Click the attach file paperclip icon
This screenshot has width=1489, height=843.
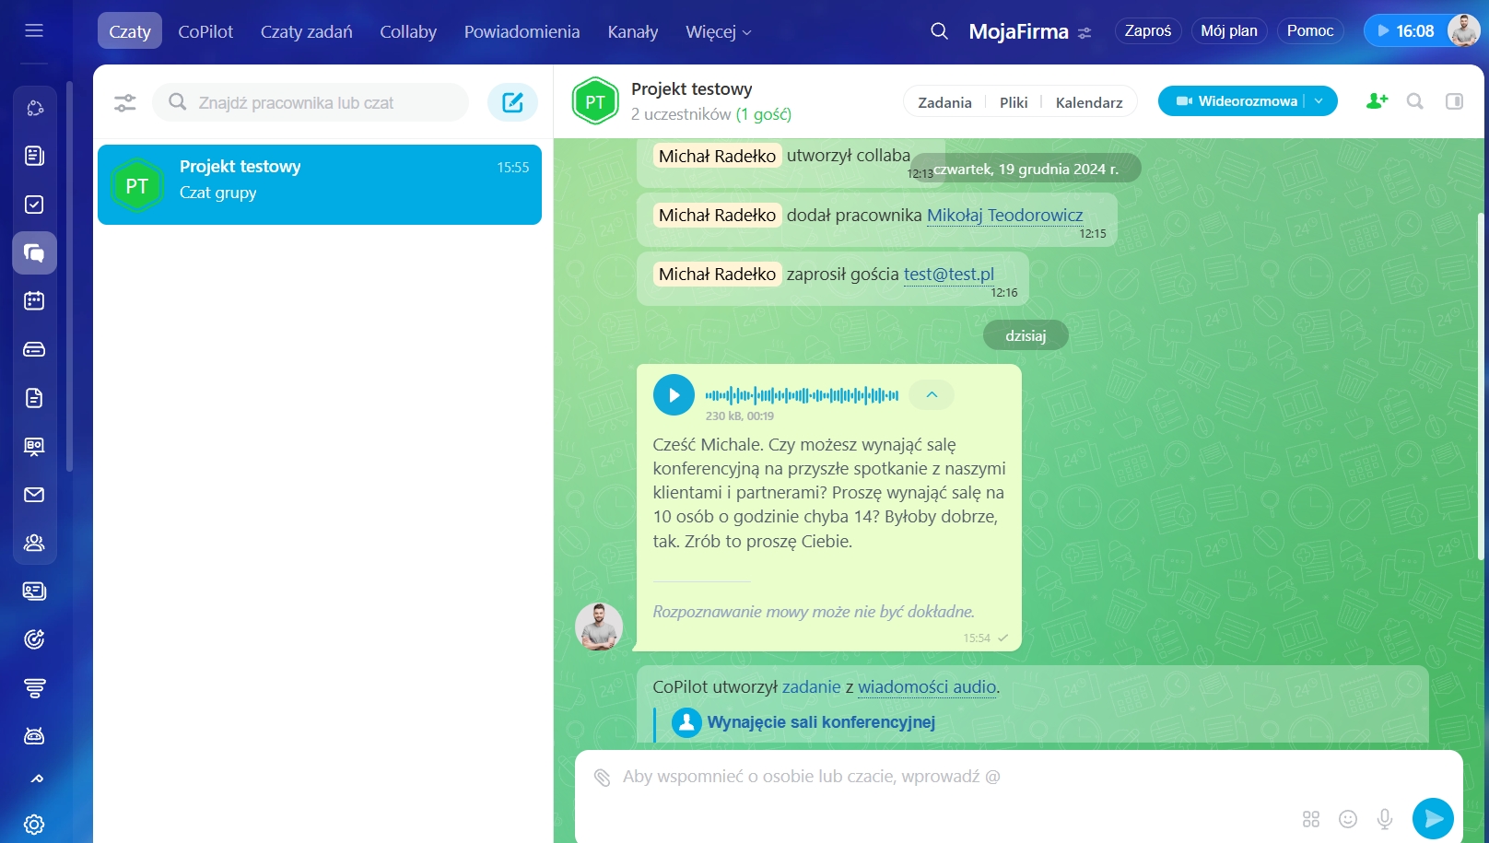coord(602,778)
